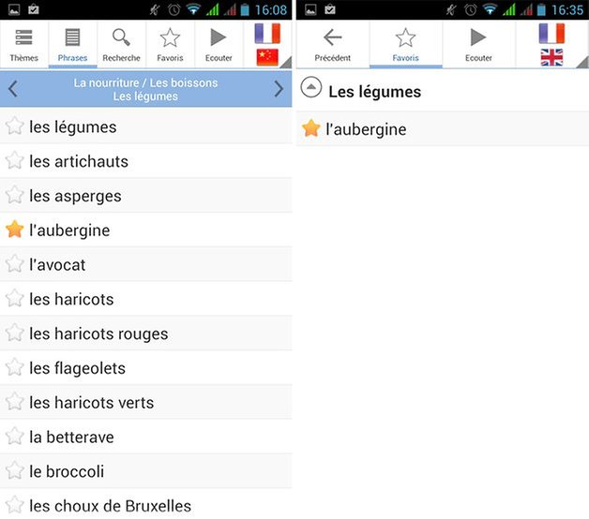Screen dimensions: 589x519
Task: Open Recherche search tool
Action: tap(121, 44)
